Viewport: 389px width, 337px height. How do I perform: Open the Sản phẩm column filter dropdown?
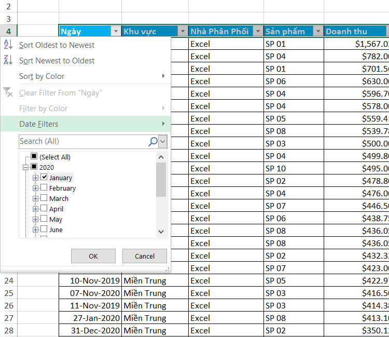pyautogui.click(x=318, y=31)
